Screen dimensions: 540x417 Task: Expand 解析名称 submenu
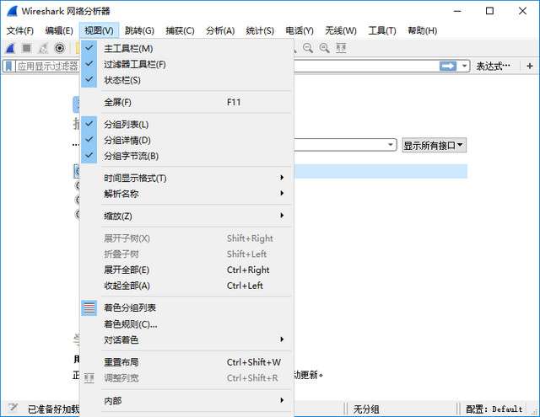pyautogui.click(x=186, y=194)
